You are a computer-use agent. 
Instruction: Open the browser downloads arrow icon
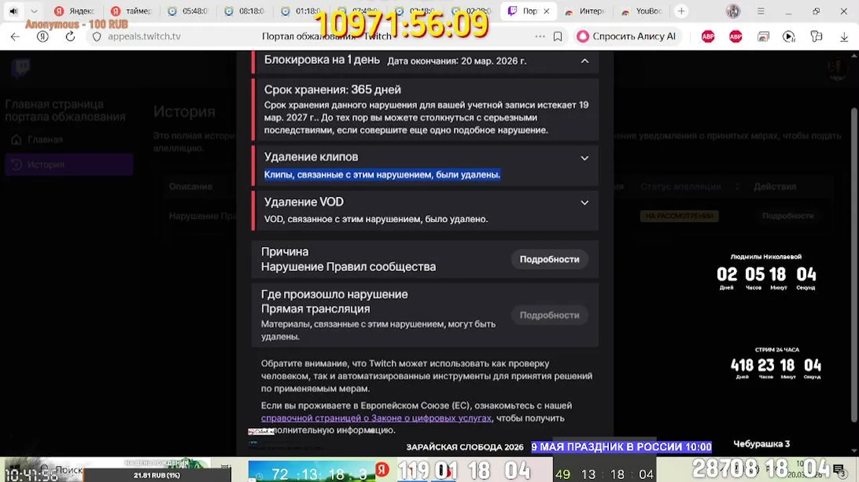(x=843, y=37)
